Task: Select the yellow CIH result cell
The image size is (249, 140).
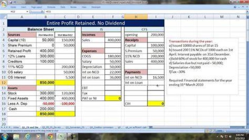Action: click(156, 104)
